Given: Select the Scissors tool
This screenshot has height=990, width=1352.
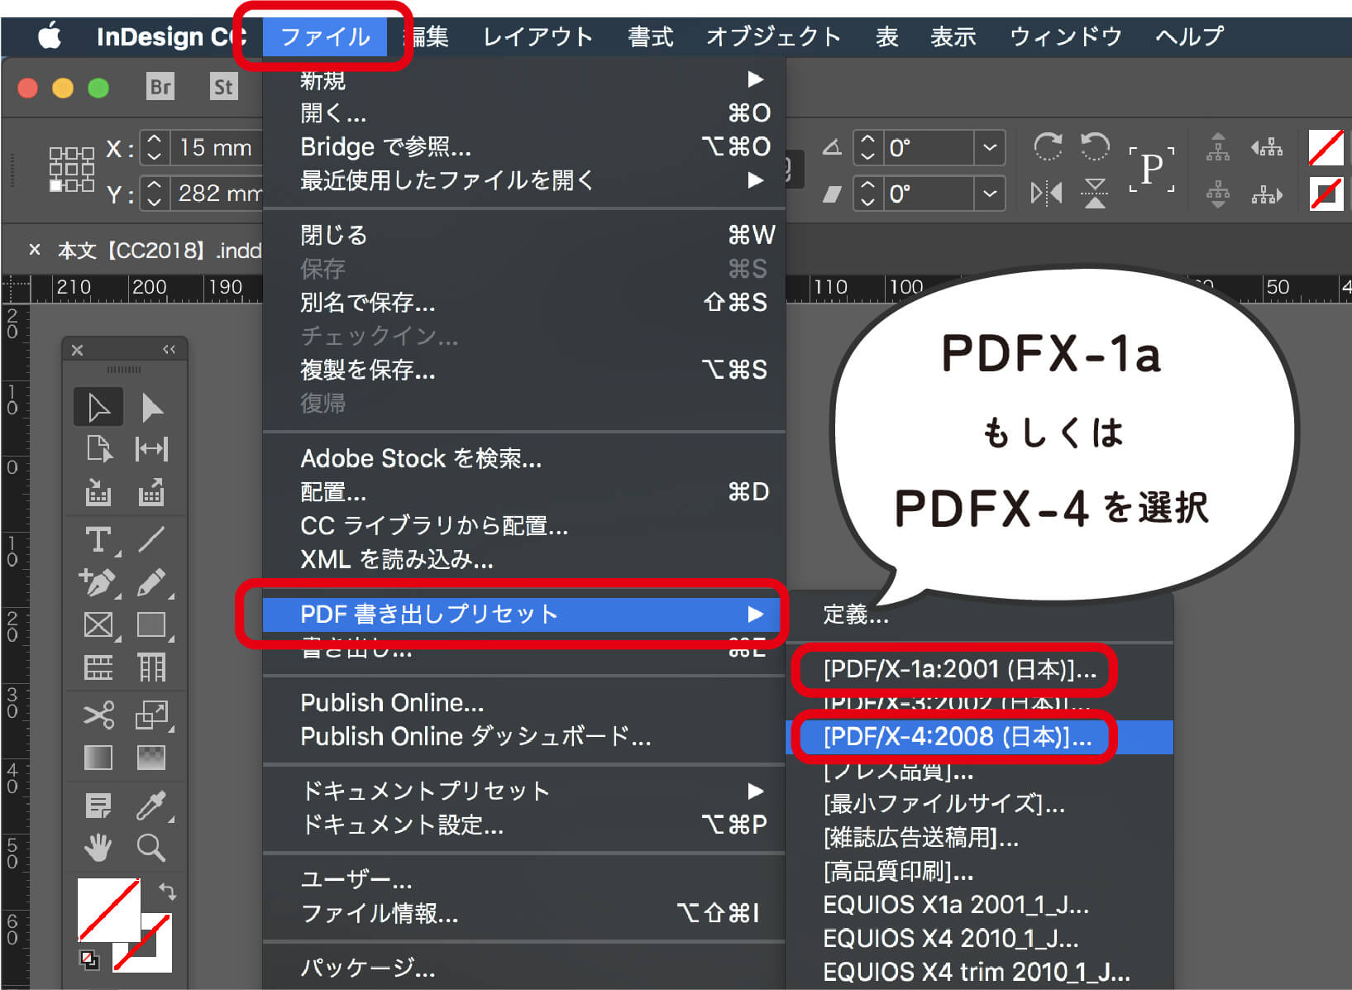Looking at the screenshot, I should pyautogui.click(x=98, y=715).
